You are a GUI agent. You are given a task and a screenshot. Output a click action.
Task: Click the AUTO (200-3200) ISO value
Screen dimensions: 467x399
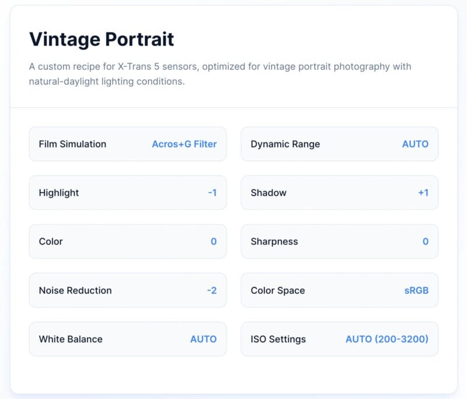coord(386,339)
